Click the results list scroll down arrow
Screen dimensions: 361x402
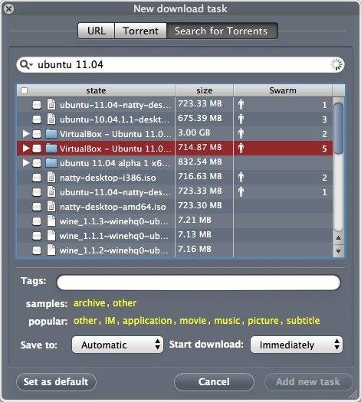[339, 251]
